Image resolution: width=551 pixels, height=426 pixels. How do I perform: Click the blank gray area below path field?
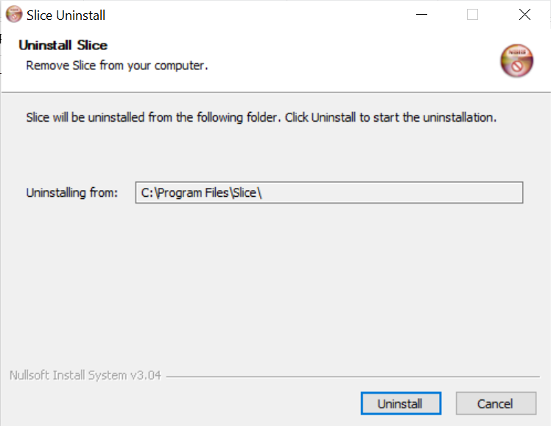274,287
